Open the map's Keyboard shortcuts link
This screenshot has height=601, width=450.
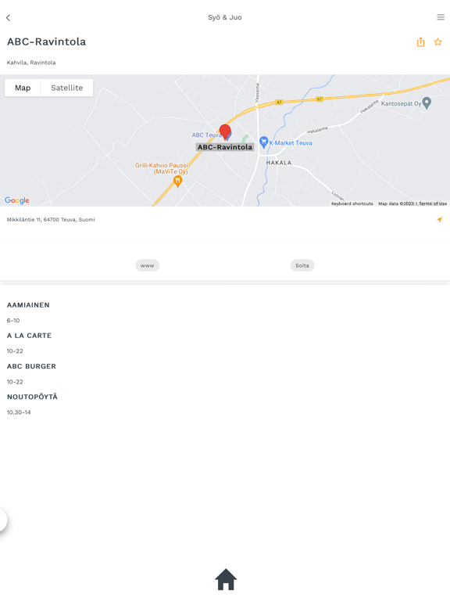tap(352, 203)
